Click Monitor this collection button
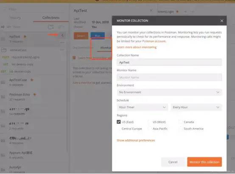235x174 pixels. coord(204,162)
